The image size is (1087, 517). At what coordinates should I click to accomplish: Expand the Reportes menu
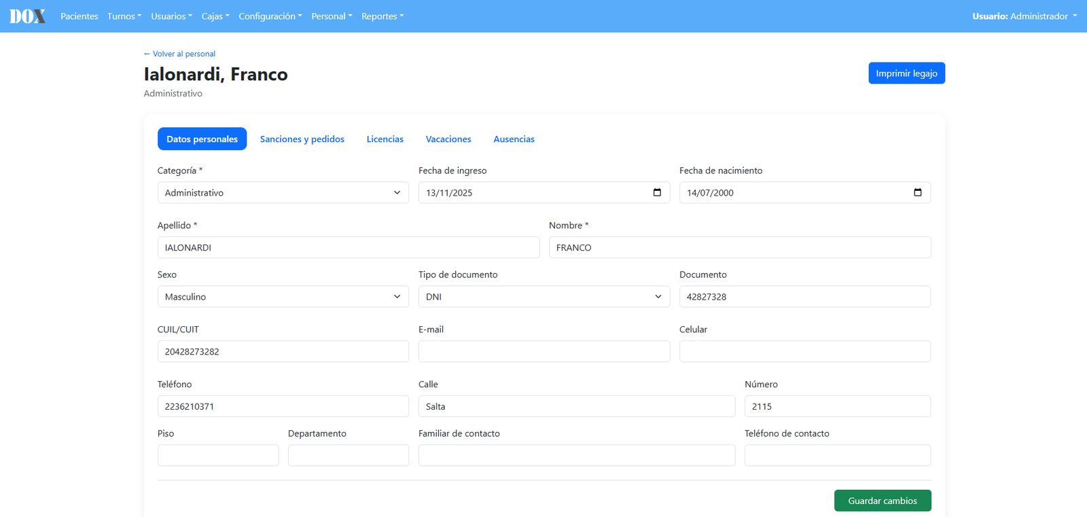tap(382, 16)
